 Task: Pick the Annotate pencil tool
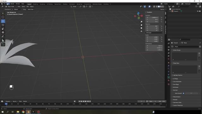click(3, 37)
